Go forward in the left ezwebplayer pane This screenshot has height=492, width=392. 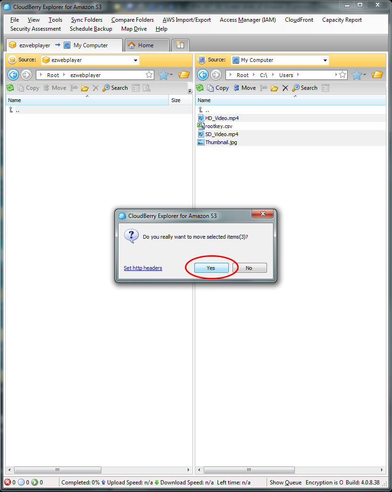pos(26,75)
